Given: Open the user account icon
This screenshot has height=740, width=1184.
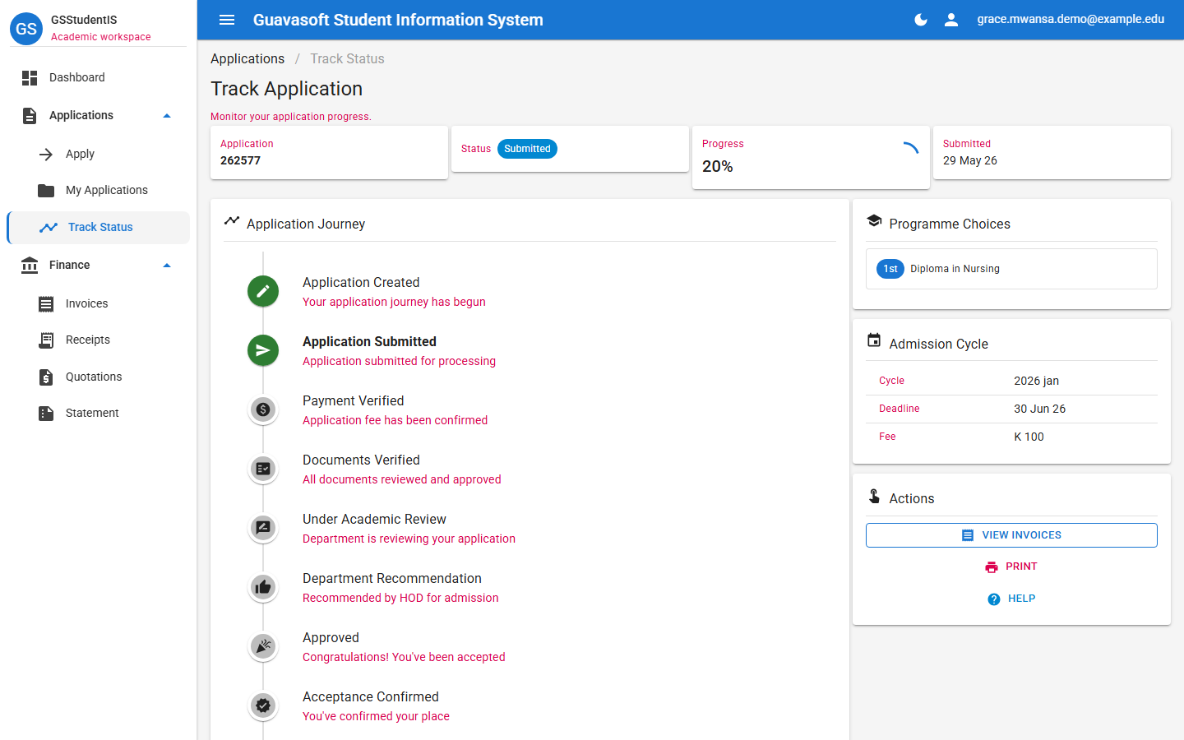Looking at the screenshot, I should pyautogui.click(x=951, y=20).
